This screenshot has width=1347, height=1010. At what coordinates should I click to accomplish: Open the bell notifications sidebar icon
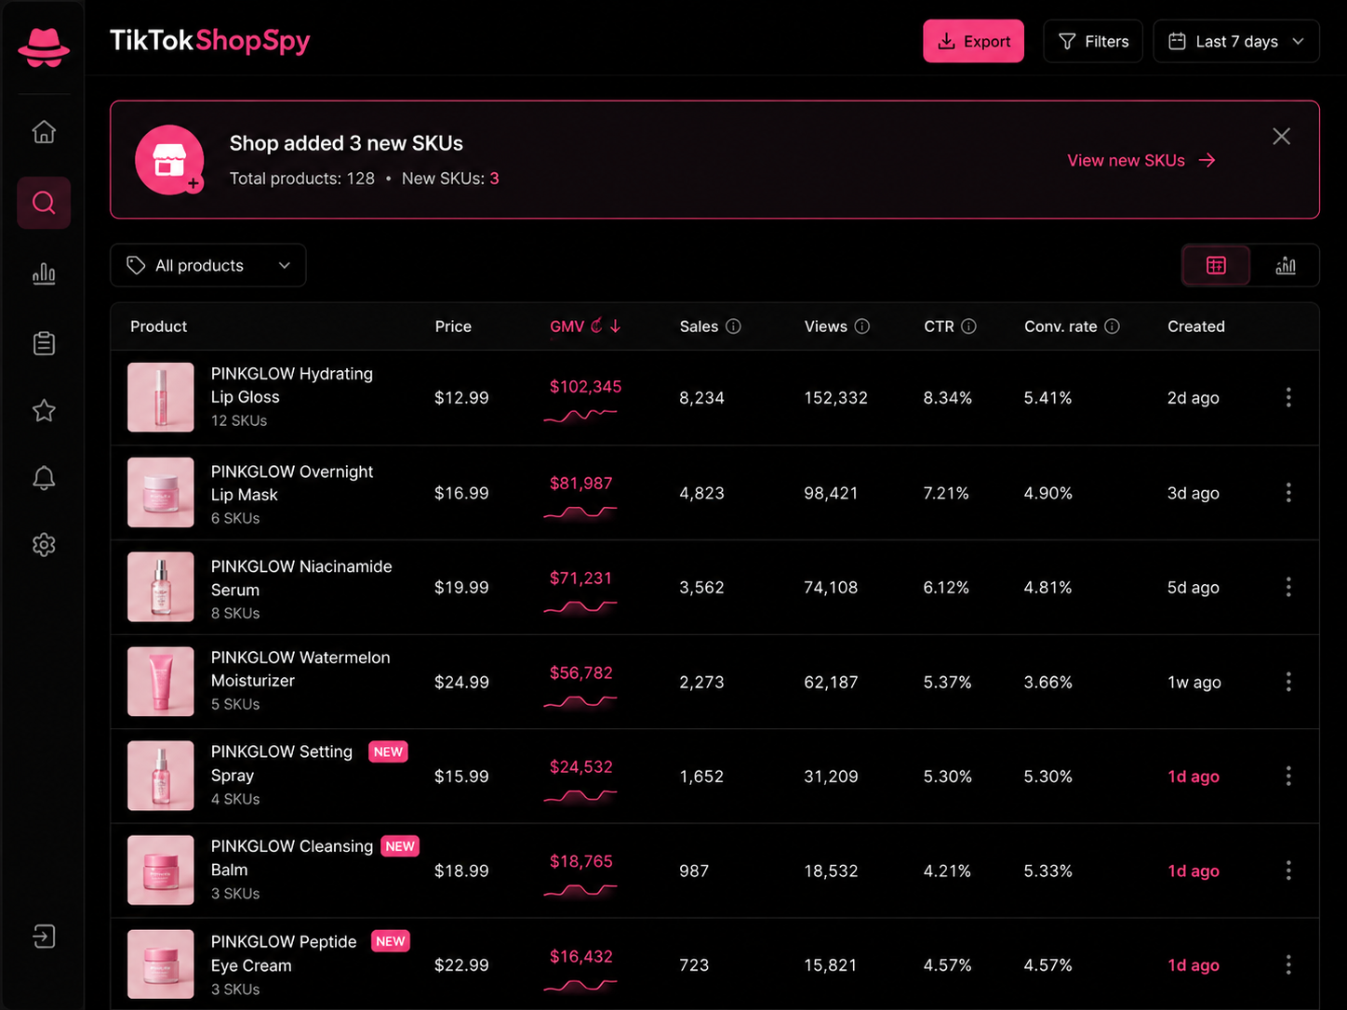44,477
